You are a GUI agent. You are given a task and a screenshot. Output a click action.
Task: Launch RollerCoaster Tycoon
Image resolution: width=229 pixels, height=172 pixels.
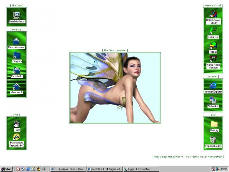click(x=213, y=15)
